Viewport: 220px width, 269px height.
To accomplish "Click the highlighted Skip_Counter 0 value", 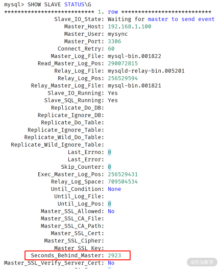I will click(x=109, y=167).
